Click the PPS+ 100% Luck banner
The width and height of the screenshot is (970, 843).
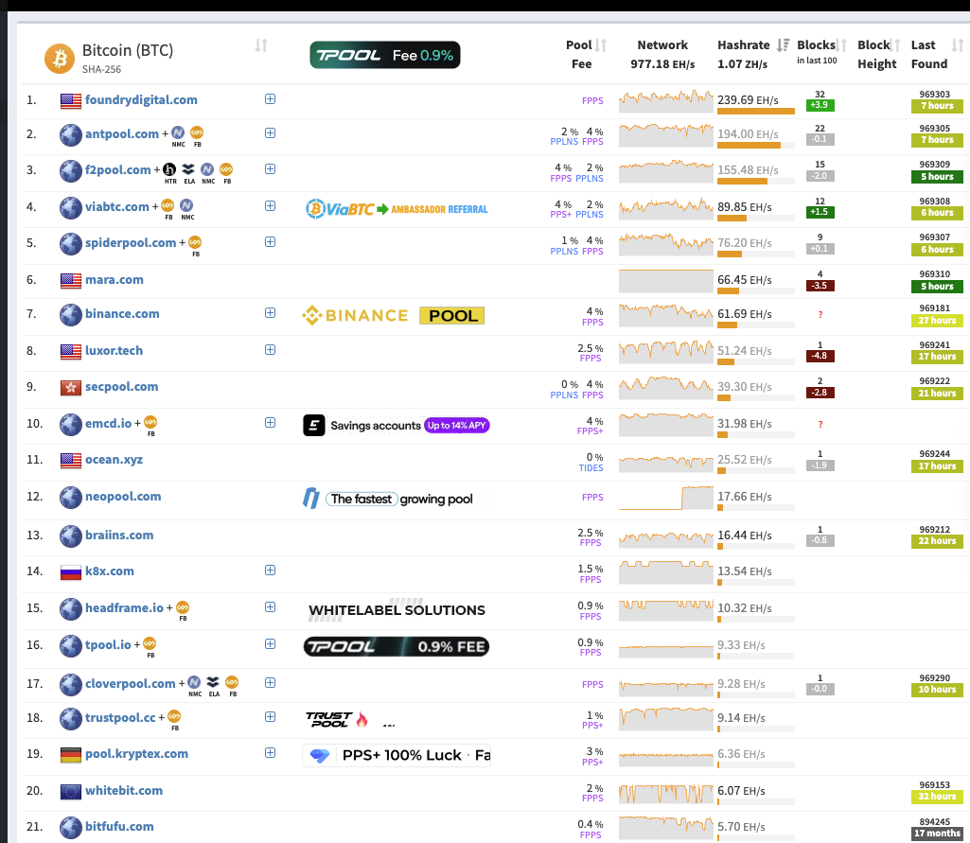point(397,755)
